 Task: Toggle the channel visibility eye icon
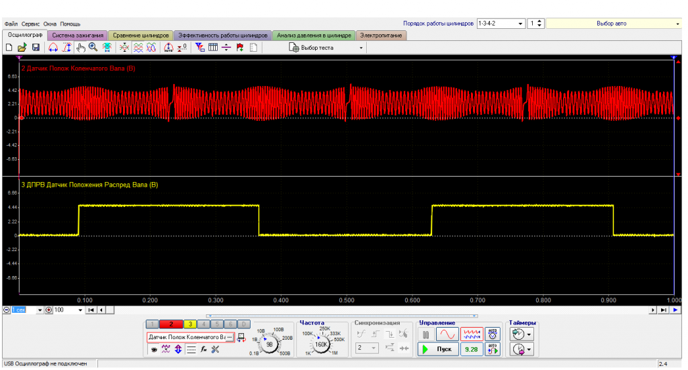pyautogui.click(x=154, y=349)
